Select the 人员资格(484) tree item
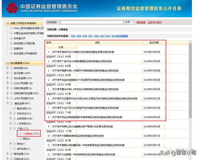 (x=24, y=124)
